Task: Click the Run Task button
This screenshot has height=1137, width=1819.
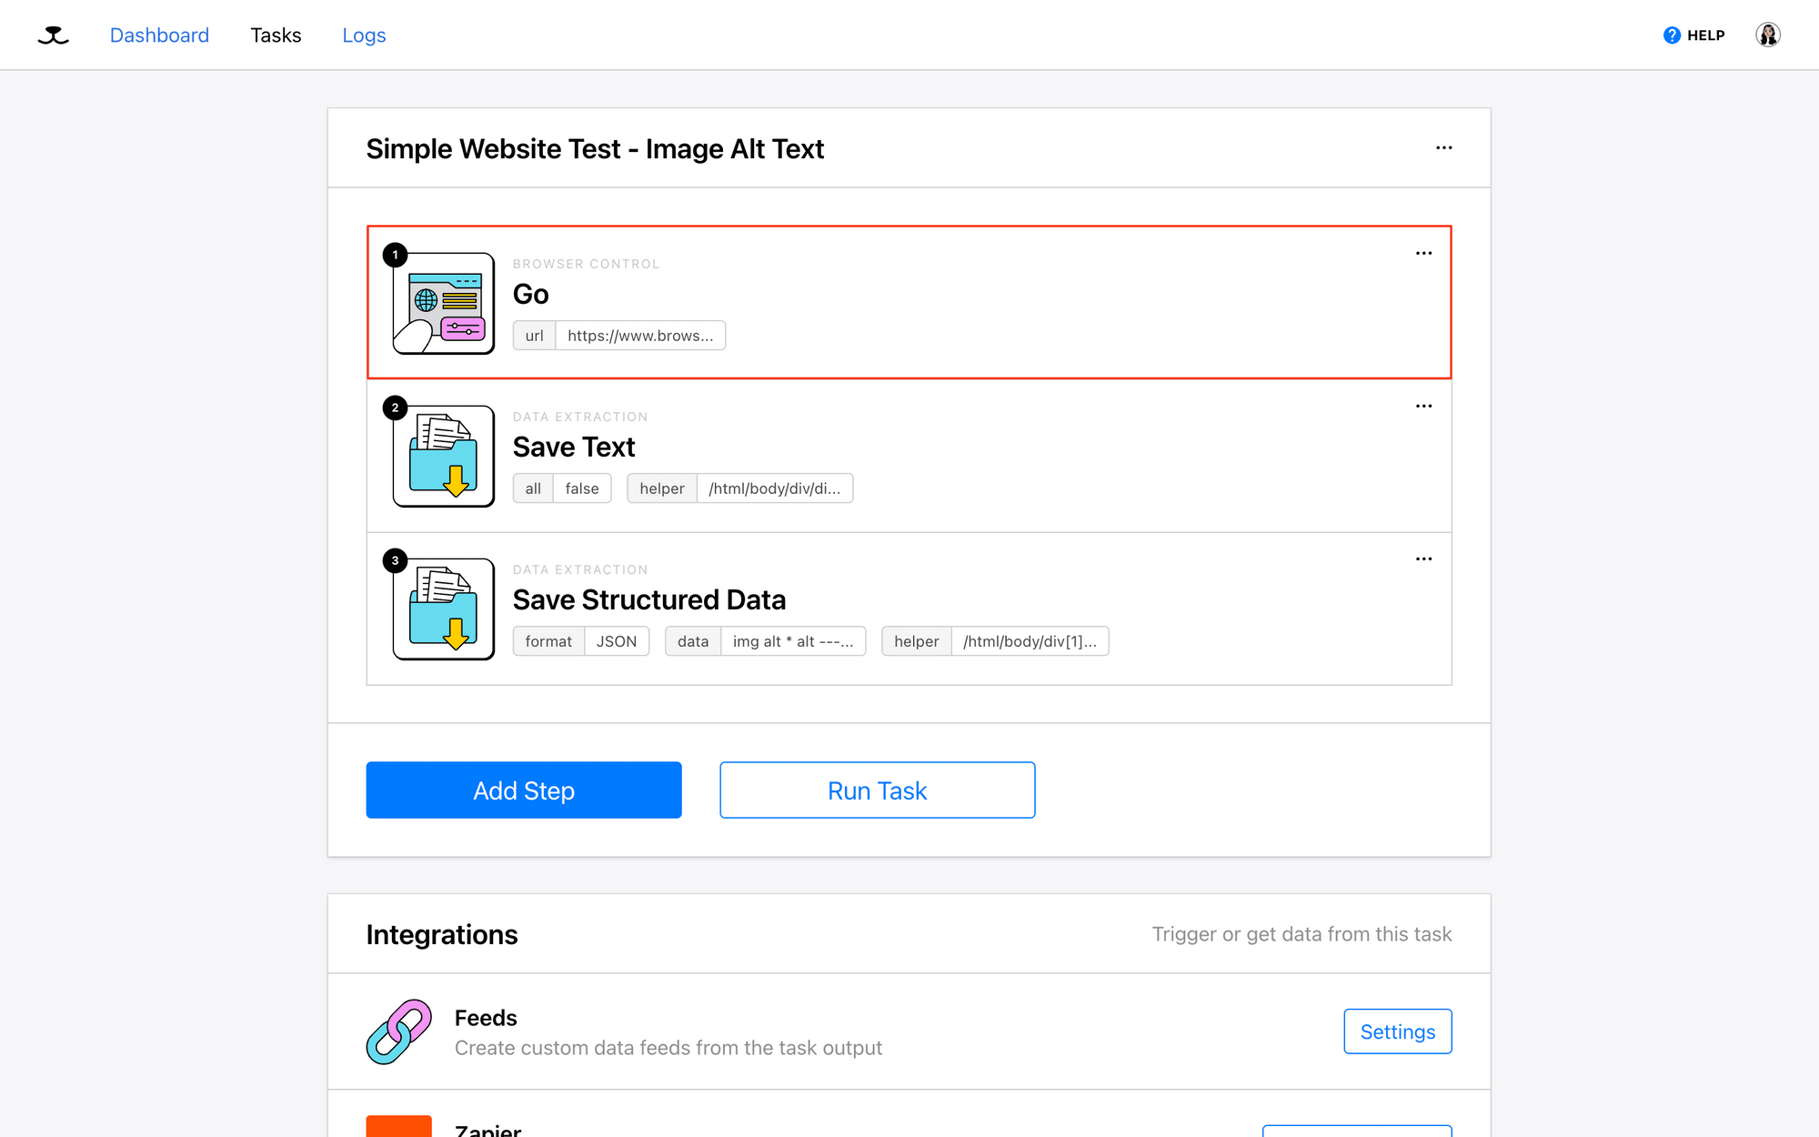Action: coord(876,790)
